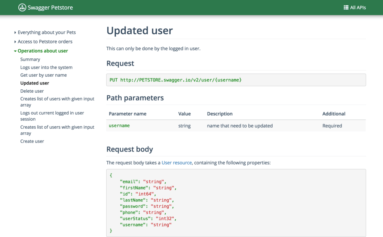Click the highlighted Updated user sidebar entry
The image size is (383, 237).
pos(34,83)
